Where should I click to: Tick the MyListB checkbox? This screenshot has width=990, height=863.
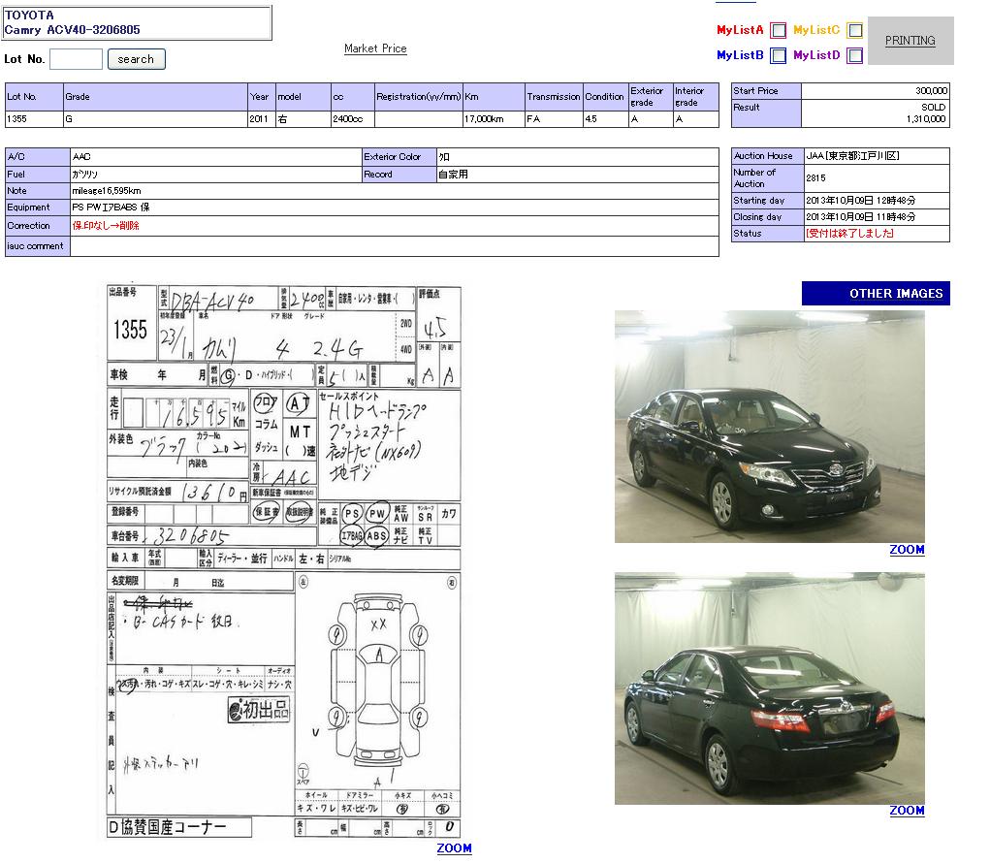point(778,56)
